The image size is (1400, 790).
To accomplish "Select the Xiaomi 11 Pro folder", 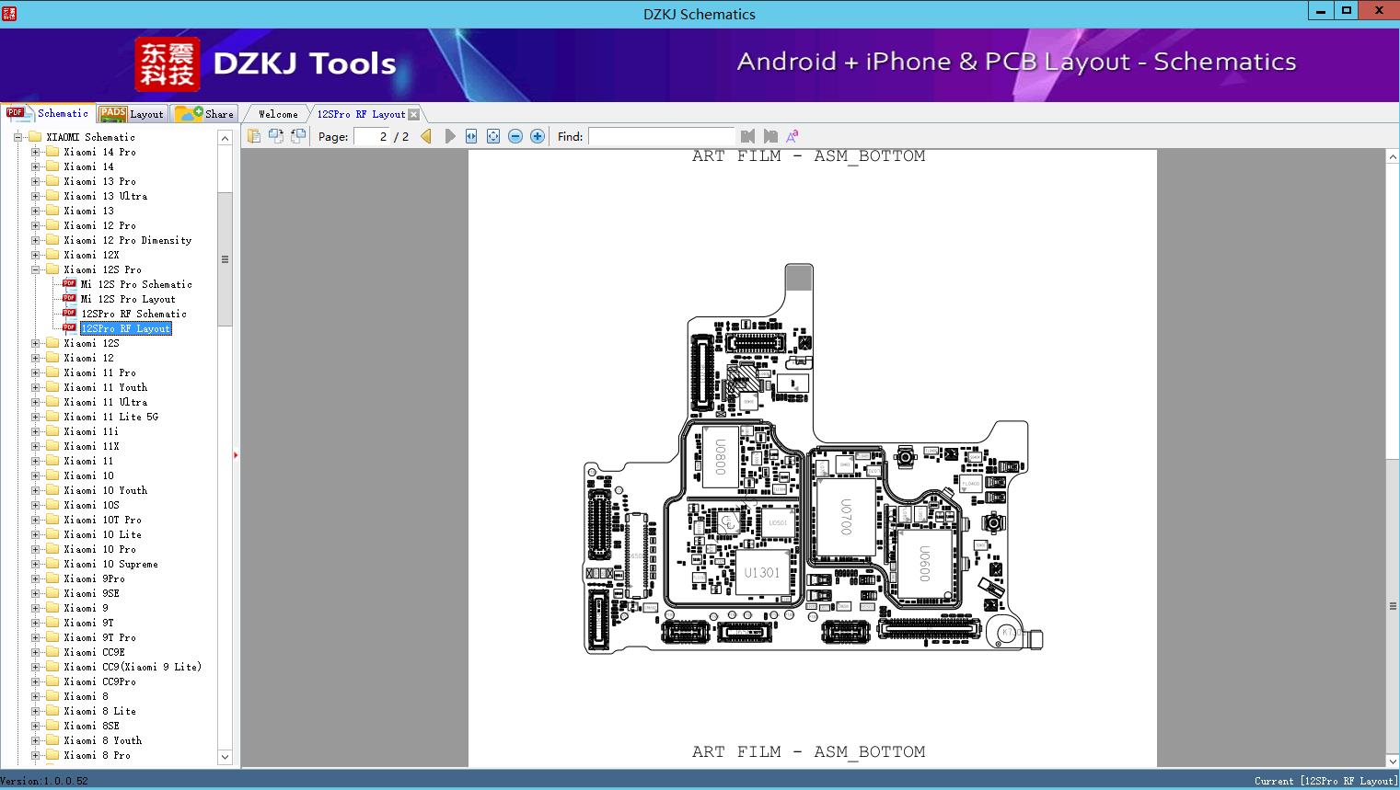I will [99, 372].
